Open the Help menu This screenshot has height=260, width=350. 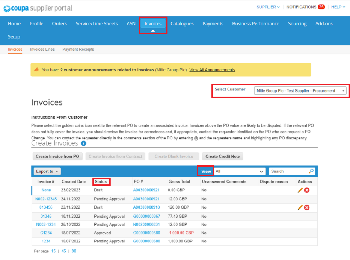pyautogui.click(x=338, y=7)
